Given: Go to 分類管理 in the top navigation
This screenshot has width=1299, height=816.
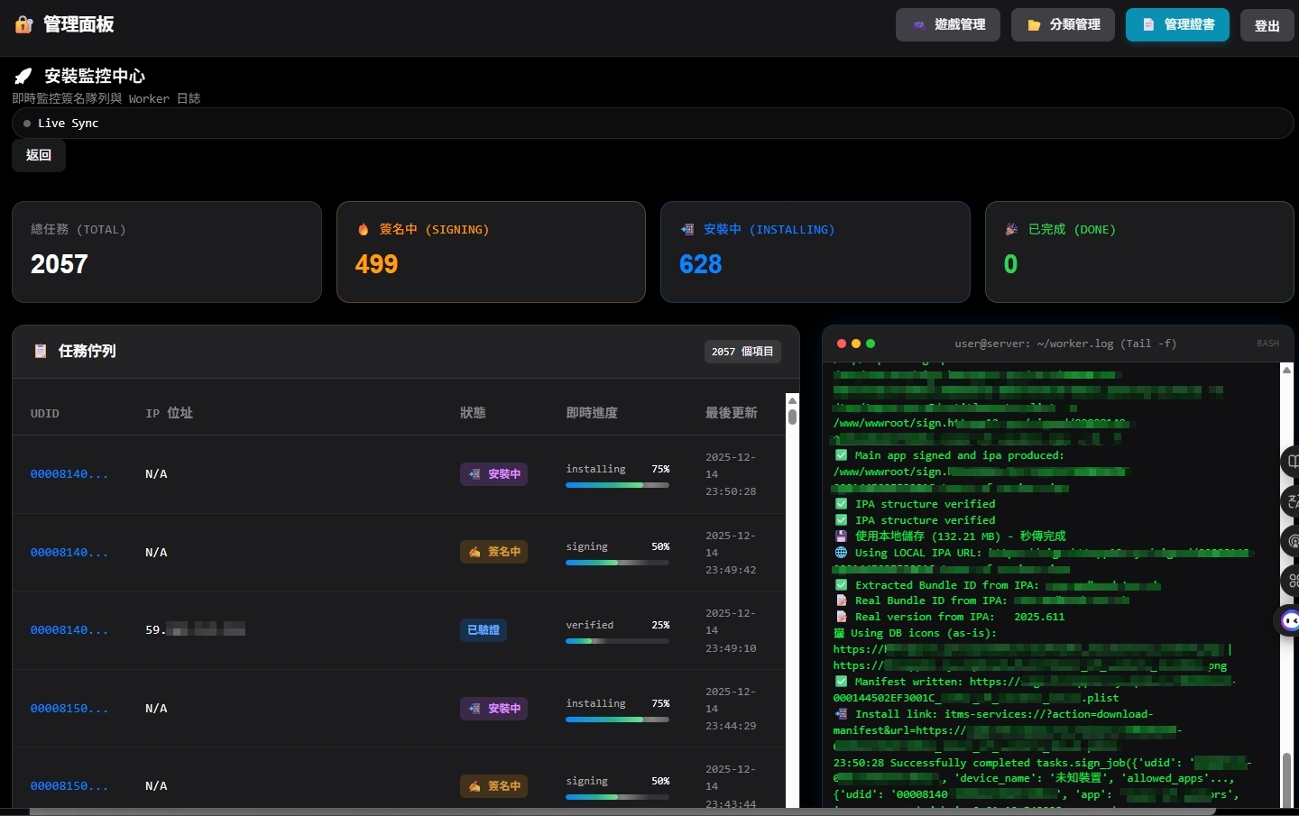Looking at the screenshot, I should (1063, 25).
